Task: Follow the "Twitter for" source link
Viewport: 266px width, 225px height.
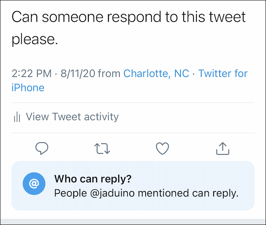Action: coord(223,74)
